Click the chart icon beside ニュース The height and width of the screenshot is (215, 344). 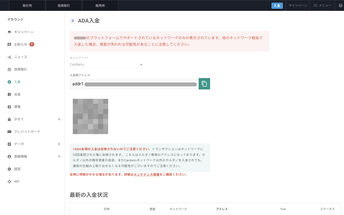click(x=9, y=57)
